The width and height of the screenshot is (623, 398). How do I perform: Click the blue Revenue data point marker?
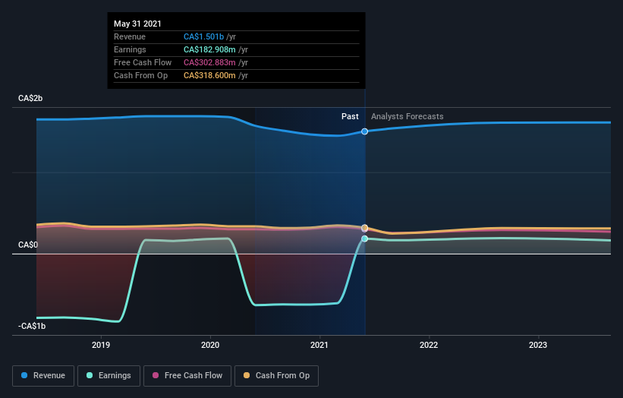[364, 131]
